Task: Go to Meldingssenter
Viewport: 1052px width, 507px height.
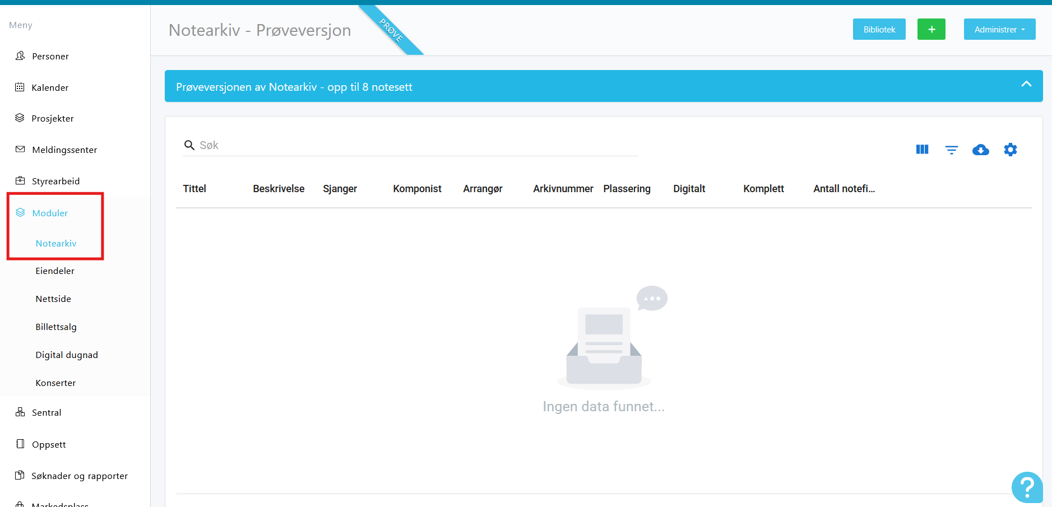Action: coord(64,150)
